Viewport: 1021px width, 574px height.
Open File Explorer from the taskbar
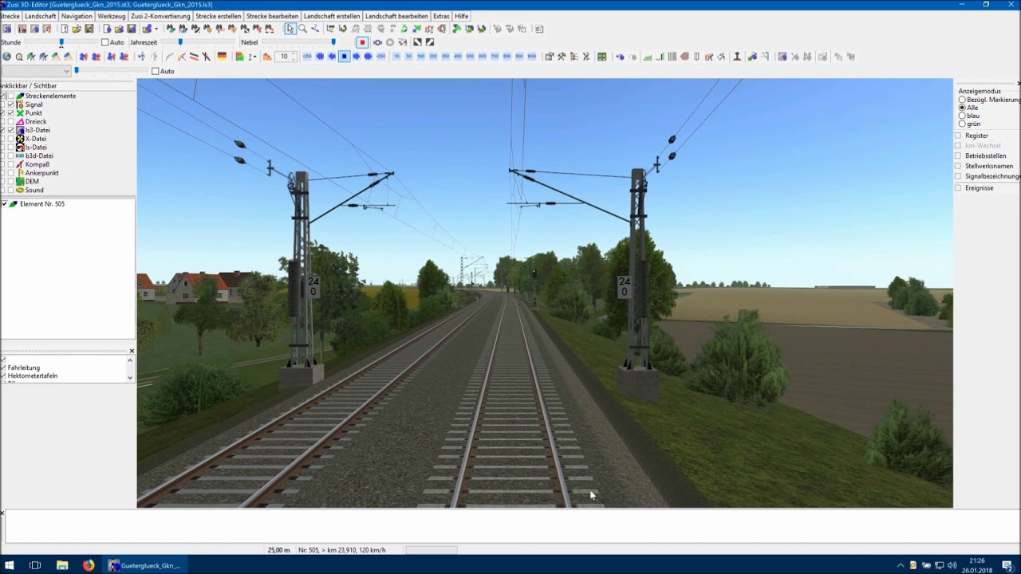click(62, 565)
